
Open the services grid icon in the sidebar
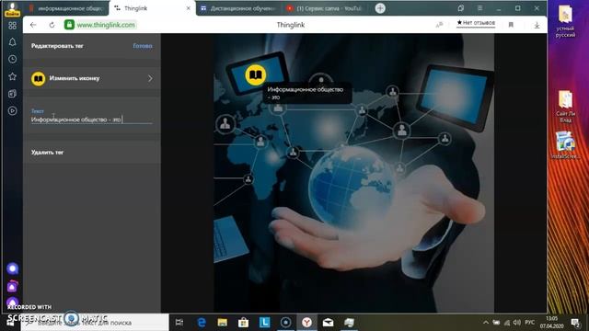pos(12,26)
